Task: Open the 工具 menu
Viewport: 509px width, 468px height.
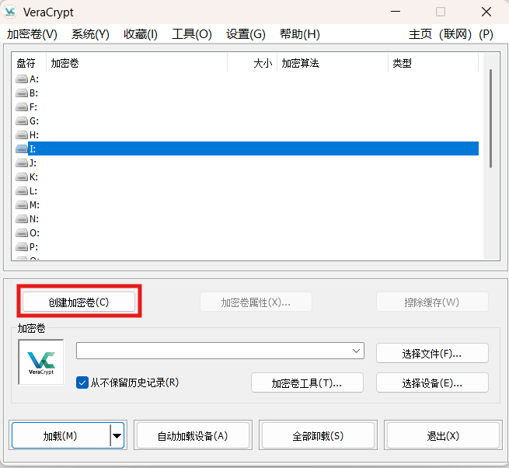Action: click(191, 34)
